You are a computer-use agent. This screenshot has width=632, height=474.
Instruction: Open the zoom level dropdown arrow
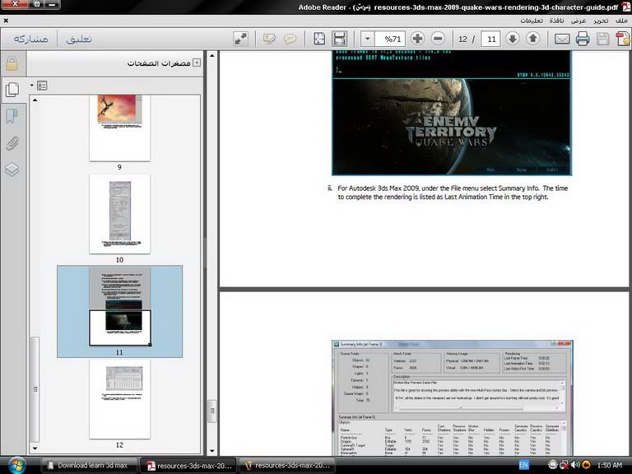[367, 39]
